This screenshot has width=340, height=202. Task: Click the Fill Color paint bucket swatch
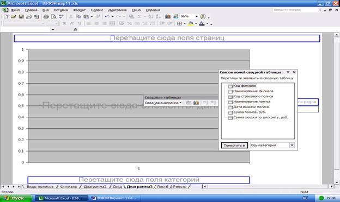coord(191,23)
